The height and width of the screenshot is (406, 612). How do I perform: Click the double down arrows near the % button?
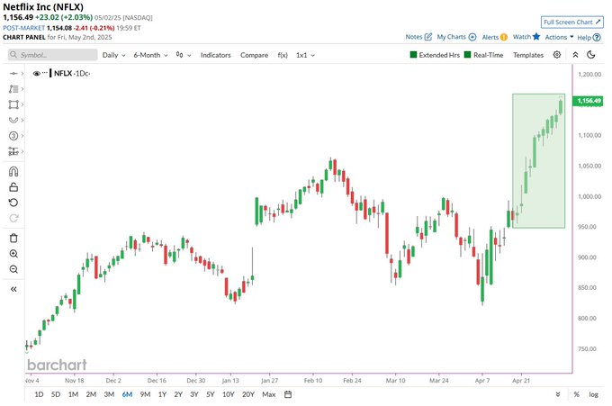click(558, 394)
